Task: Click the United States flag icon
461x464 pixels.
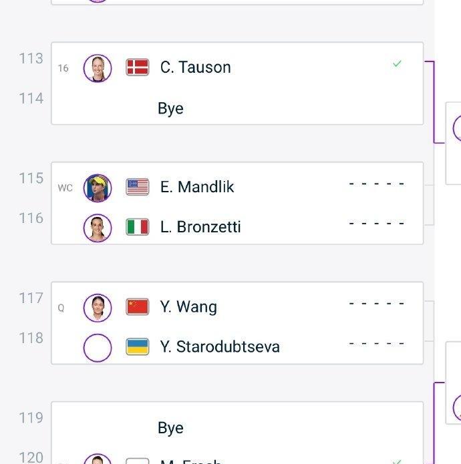Action: 138,187
